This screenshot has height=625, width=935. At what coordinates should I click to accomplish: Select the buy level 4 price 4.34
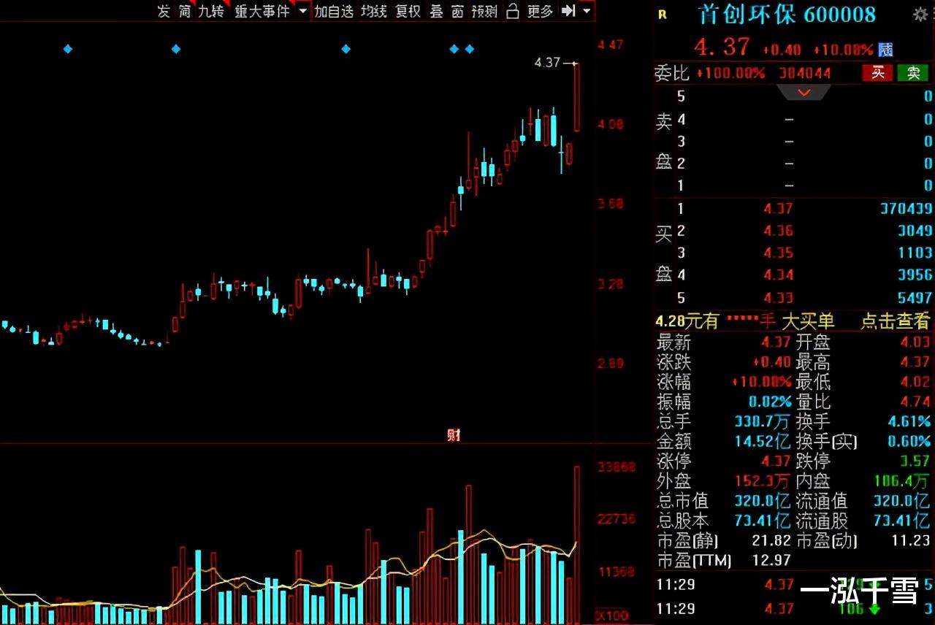point(778,275)
